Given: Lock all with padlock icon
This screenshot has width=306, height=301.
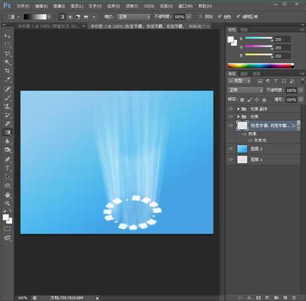Looking at the screenshot, I should pos(264,100).
